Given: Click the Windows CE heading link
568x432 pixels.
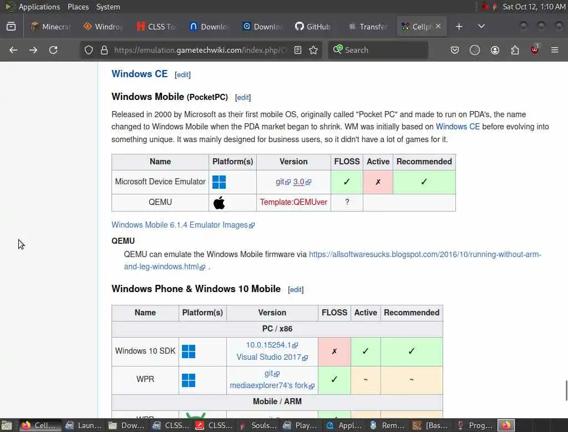Looking at the screenshot, I should (x=139, y=74).
